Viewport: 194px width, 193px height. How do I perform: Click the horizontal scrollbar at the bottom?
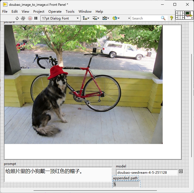(95, 190)
